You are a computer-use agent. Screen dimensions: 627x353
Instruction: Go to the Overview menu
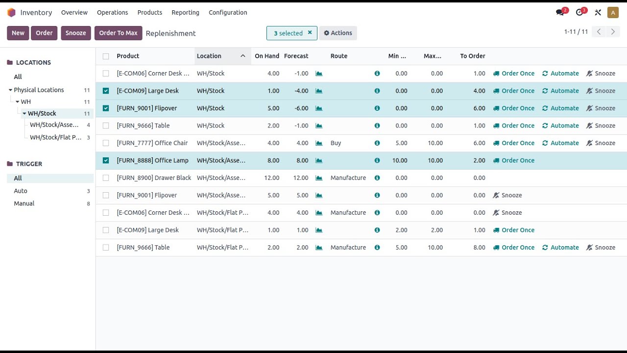tap(74, 12)
